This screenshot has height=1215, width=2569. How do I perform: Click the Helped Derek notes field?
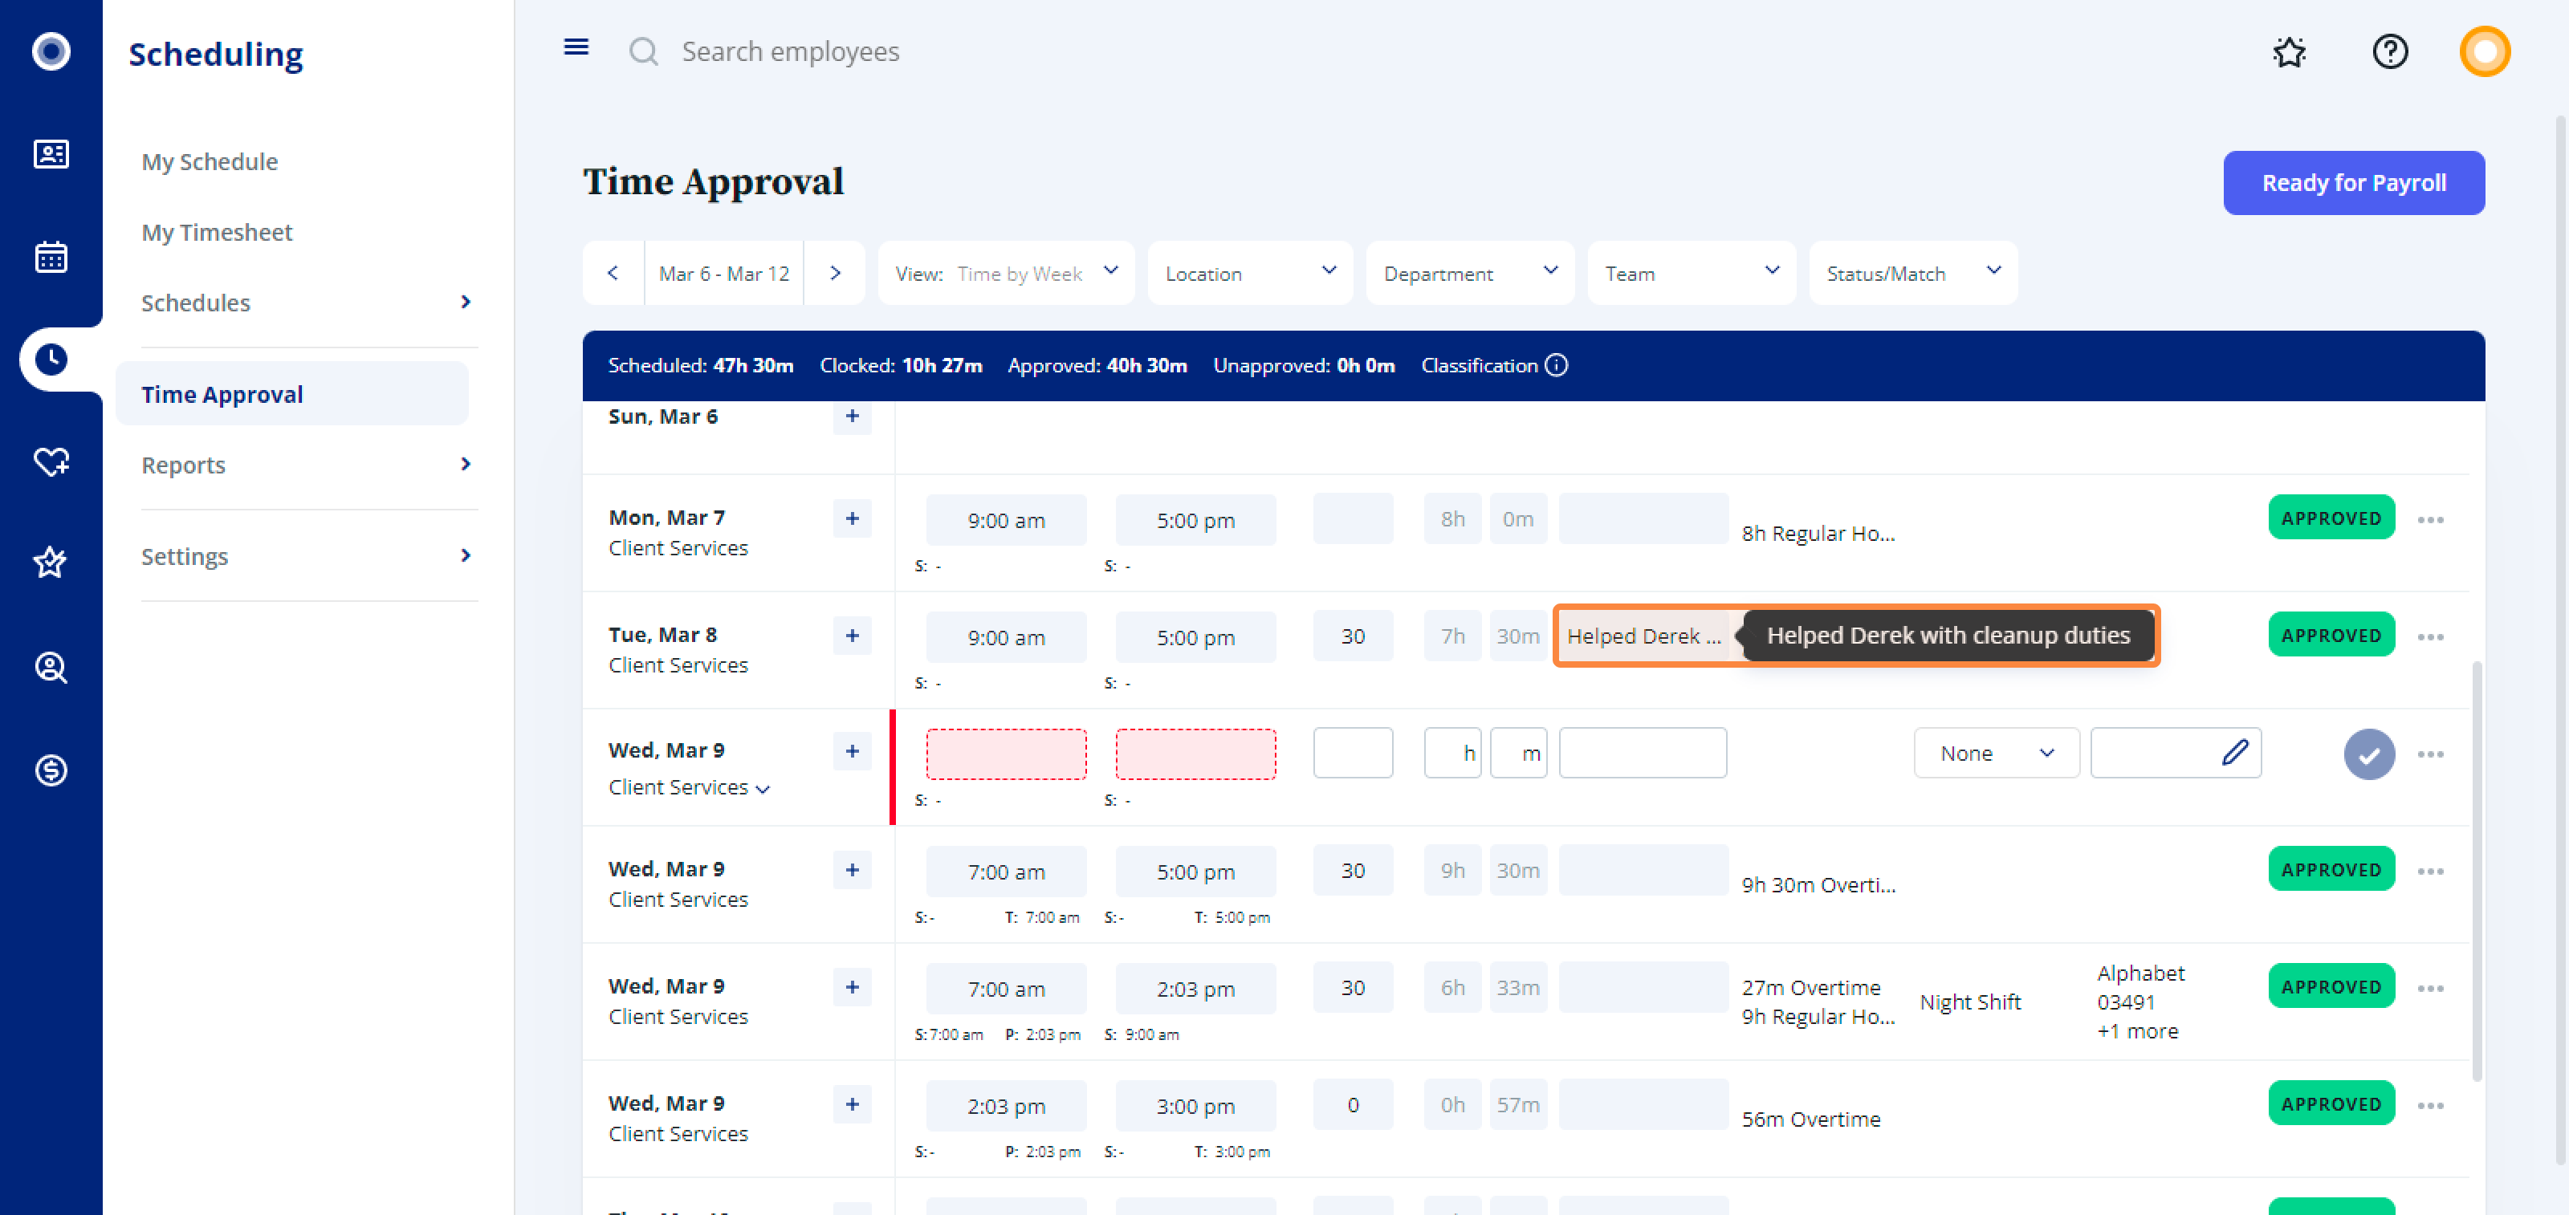tap(1643, 636)
